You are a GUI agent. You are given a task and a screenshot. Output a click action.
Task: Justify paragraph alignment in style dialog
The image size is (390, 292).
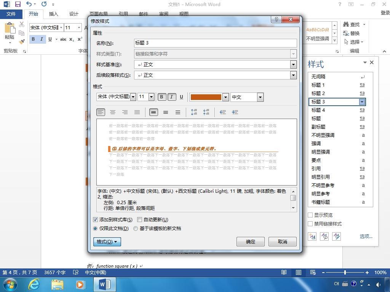(x=137, y=112)
